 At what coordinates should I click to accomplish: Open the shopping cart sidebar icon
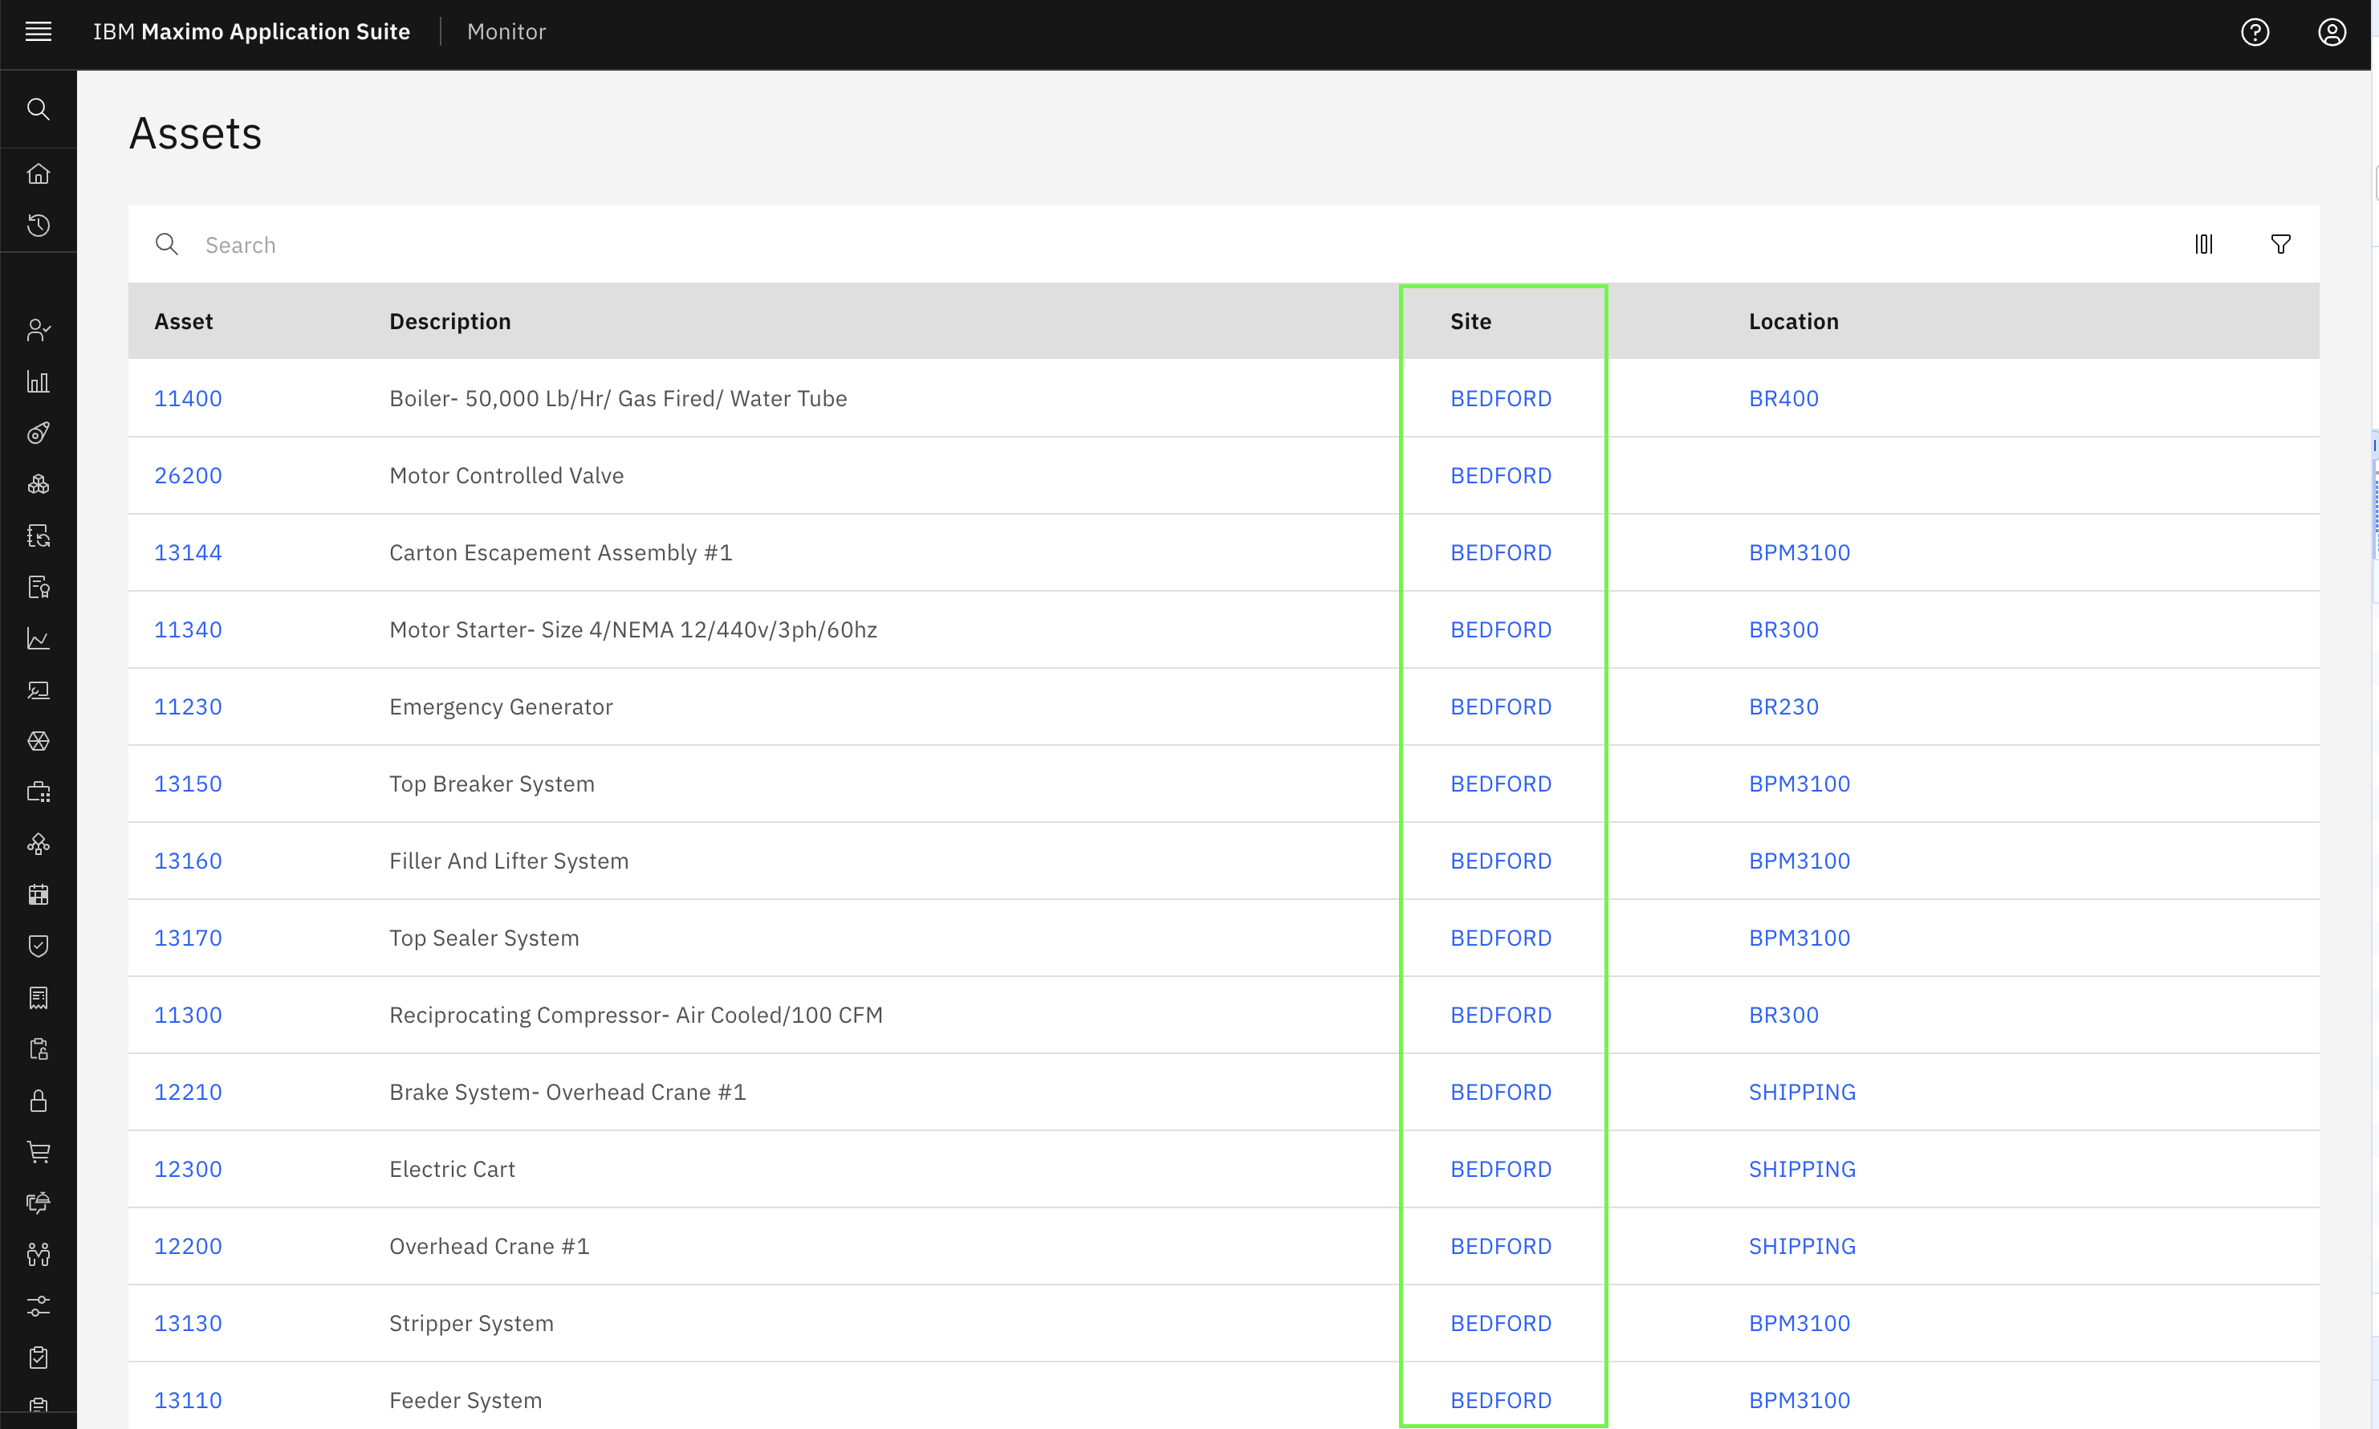(39, 1152)
